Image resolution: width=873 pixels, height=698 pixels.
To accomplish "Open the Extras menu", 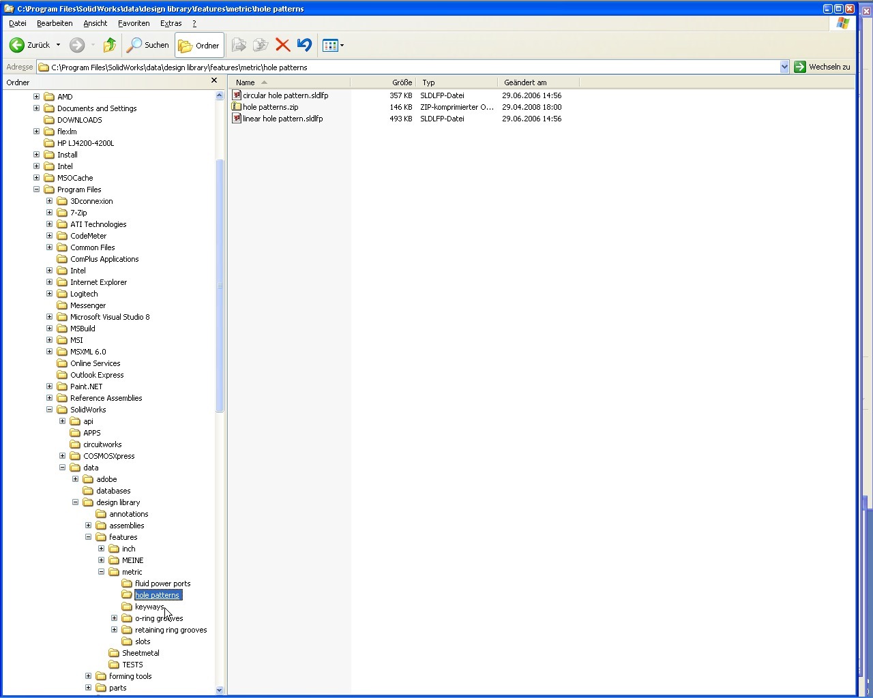I will click(x=171, y=23).
